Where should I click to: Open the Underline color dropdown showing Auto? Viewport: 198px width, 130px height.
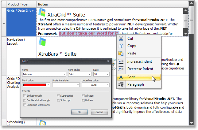click(95, 85)
